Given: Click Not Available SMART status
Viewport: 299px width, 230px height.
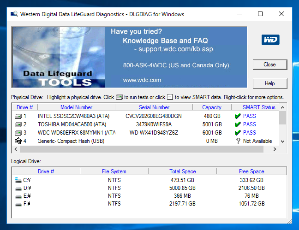Looking at the screenshot, I should [x=257, y=141].
